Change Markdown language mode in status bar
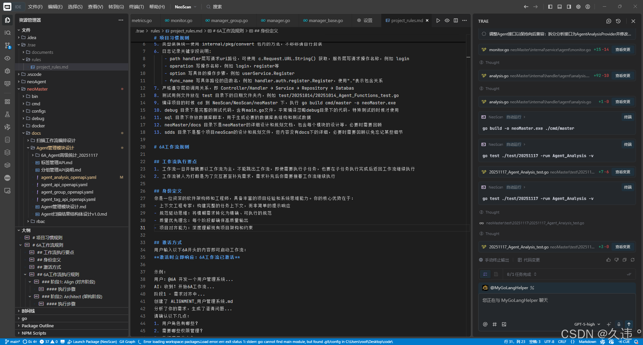Screen dimensions: 643x345 point(587,342)
